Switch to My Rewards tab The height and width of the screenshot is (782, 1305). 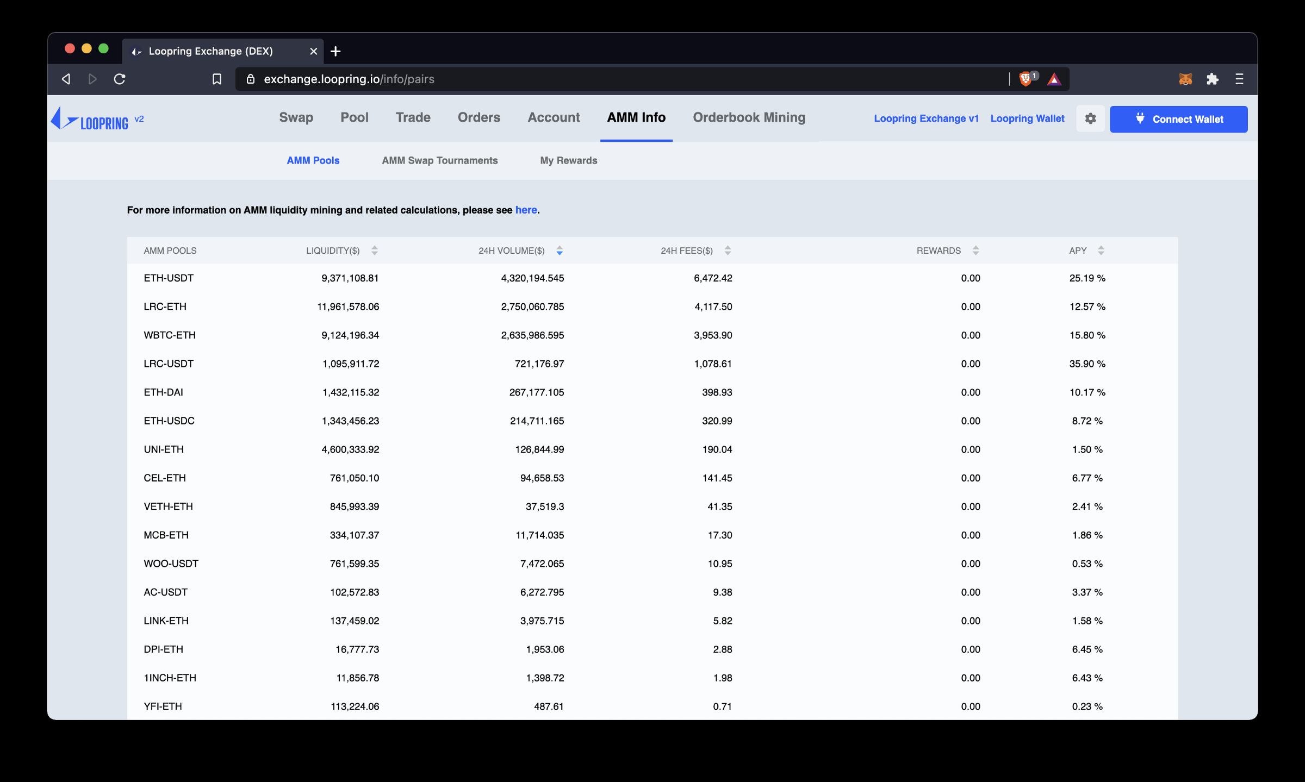coord(568,160)
